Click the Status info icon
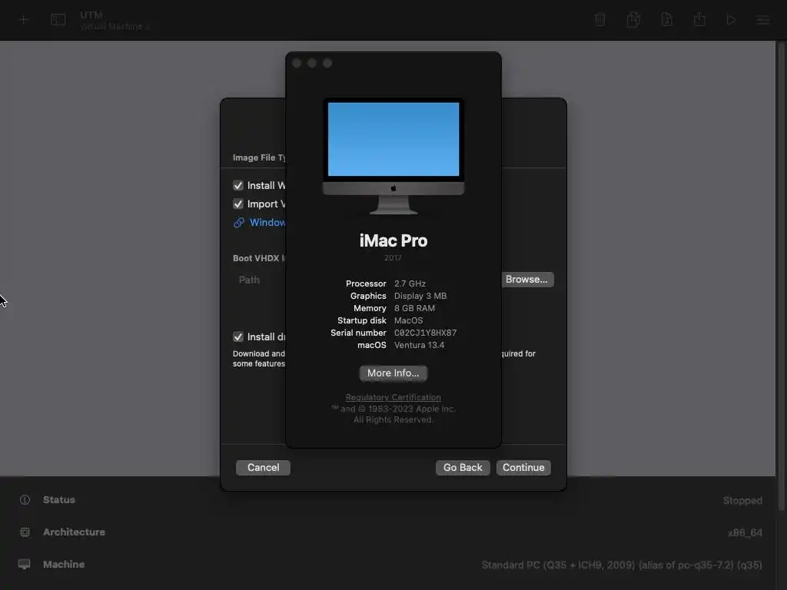 25,499
